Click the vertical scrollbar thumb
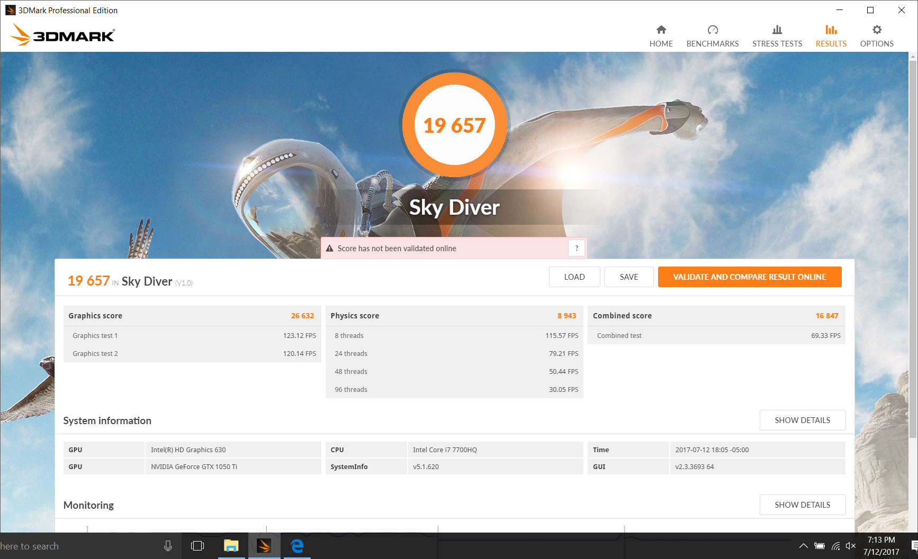The image size is (918, 559). 913,249
